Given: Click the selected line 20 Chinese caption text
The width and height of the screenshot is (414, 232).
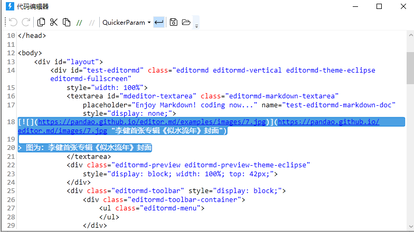Looking at the screenshot, I should point(84,147).
